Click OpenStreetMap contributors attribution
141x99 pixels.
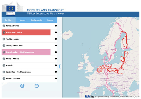pyautogui.click(x=107, y=97)
